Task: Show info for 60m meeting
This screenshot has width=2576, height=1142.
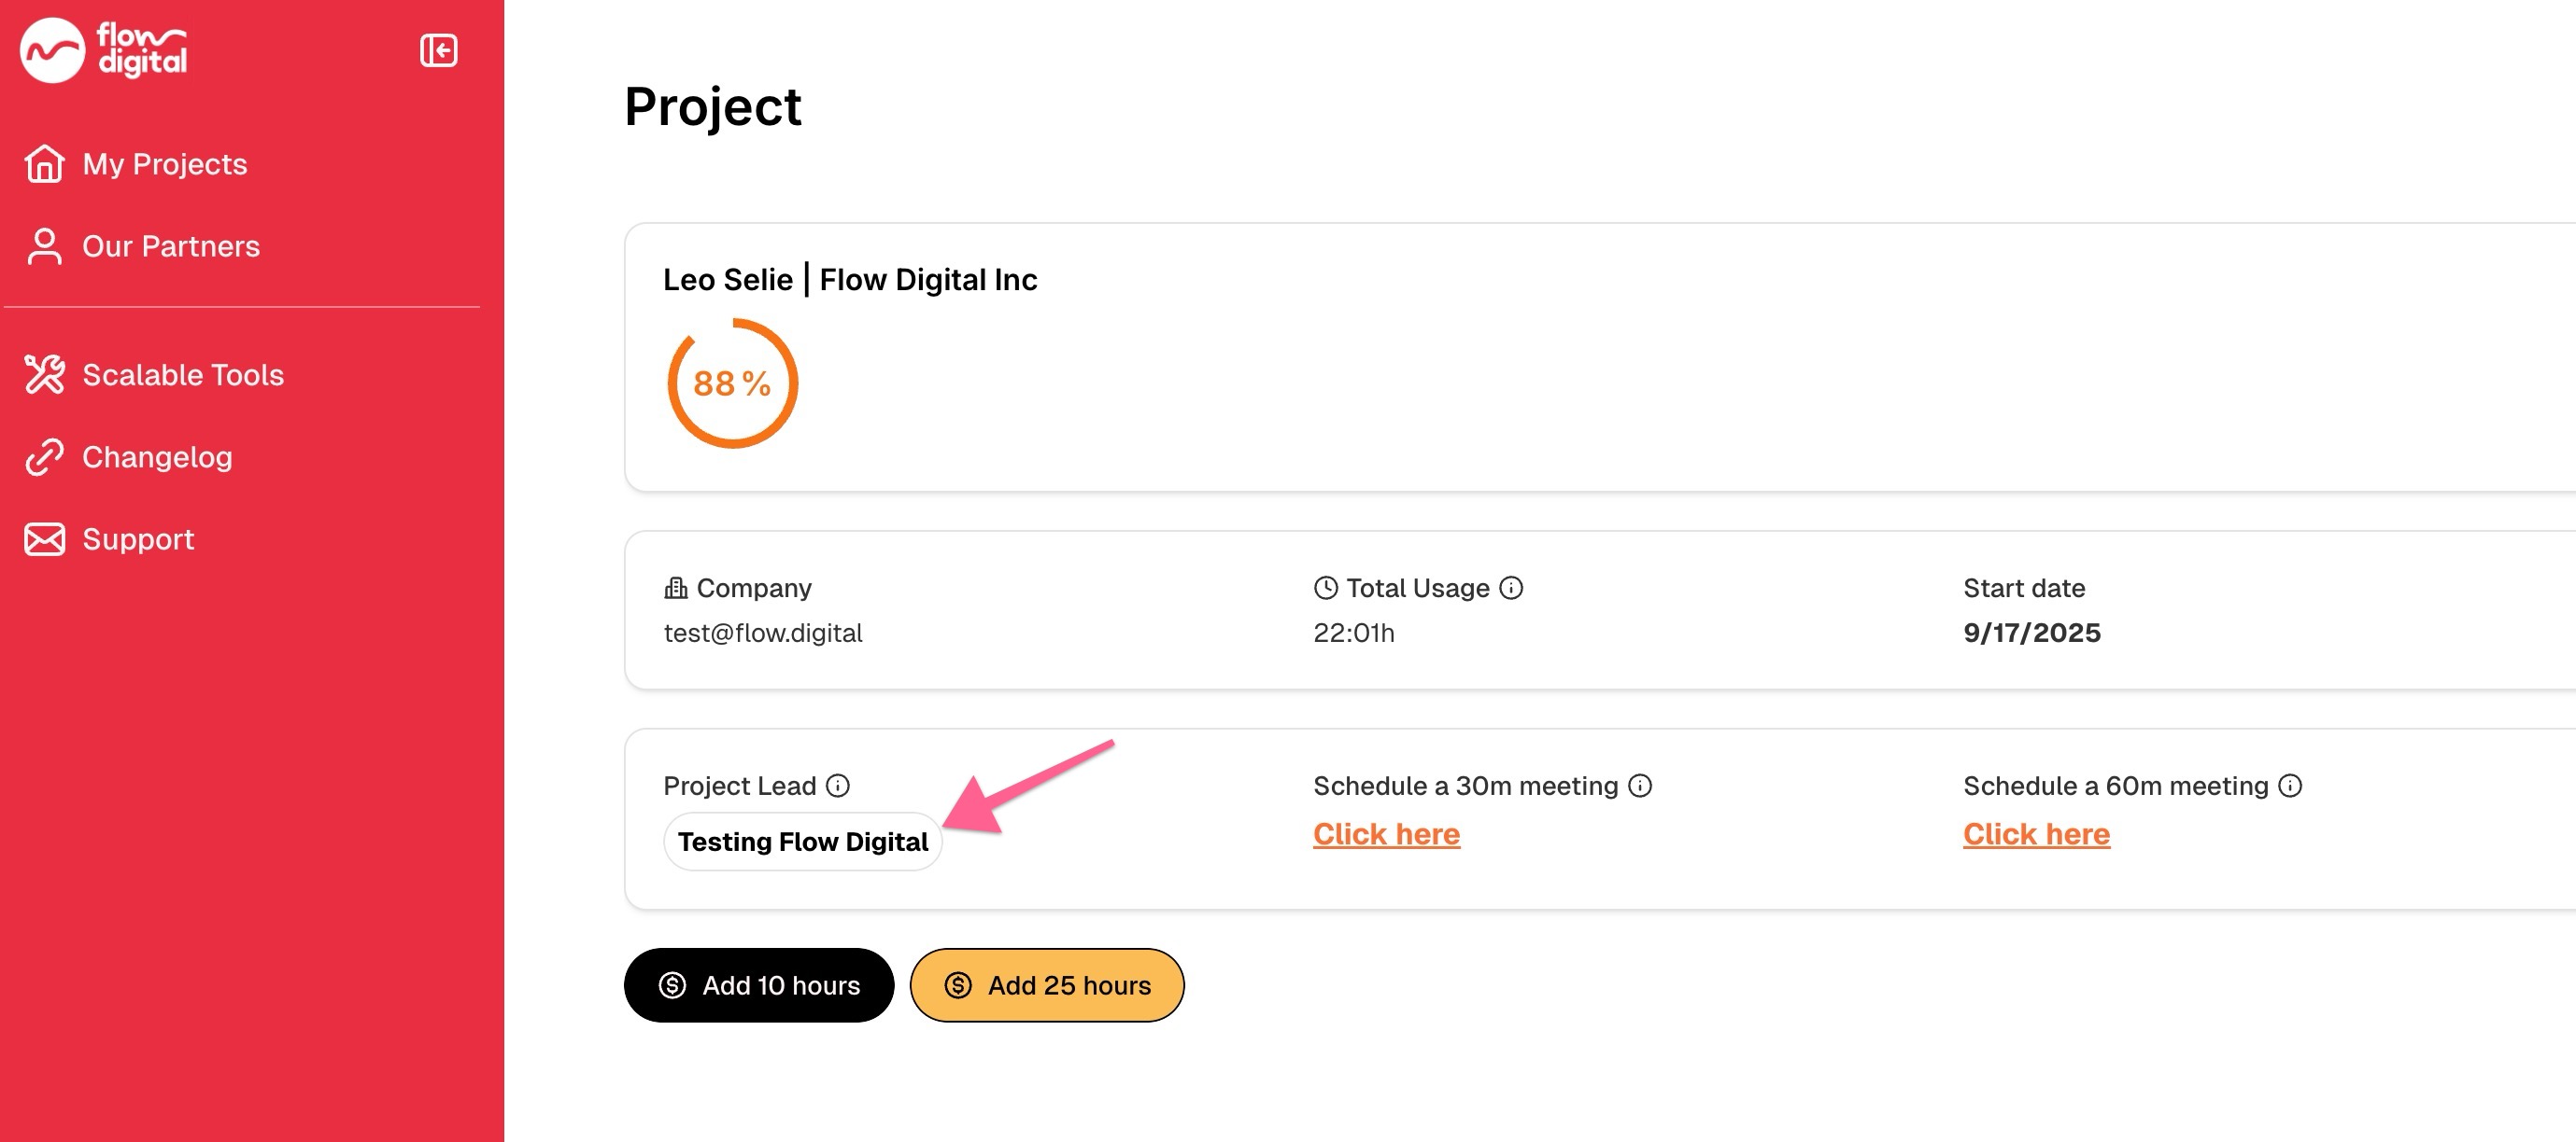Action: [x=2290, y=786]
